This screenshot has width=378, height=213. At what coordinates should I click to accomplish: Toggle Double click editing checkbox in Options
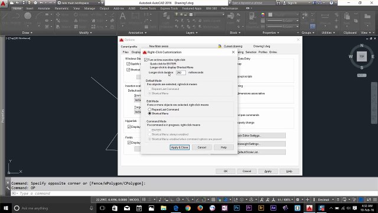[128, 64]
